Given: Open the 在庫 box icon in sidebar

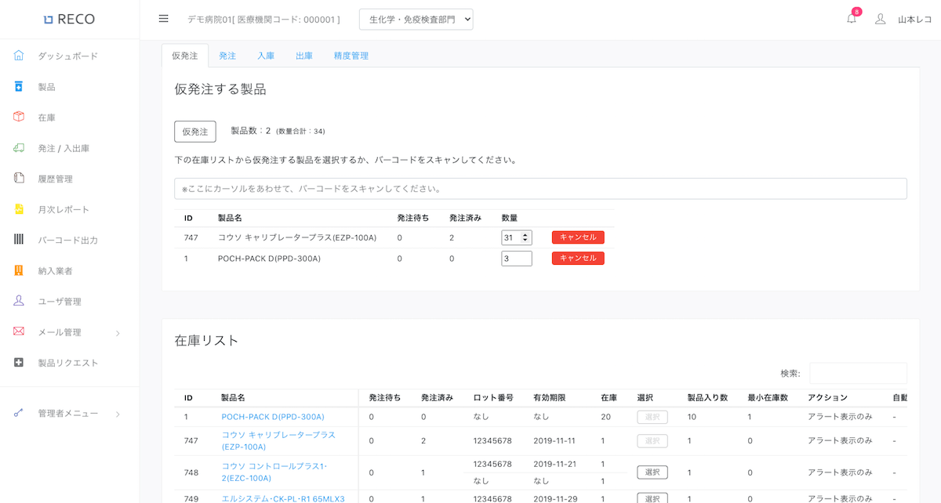Looking at the screenshot, I should (x=19, y=118).
